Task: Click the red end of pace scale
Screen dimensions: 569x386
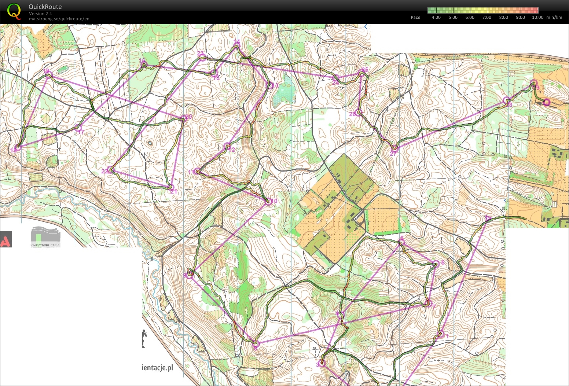Action: click(x=533, y=10)
